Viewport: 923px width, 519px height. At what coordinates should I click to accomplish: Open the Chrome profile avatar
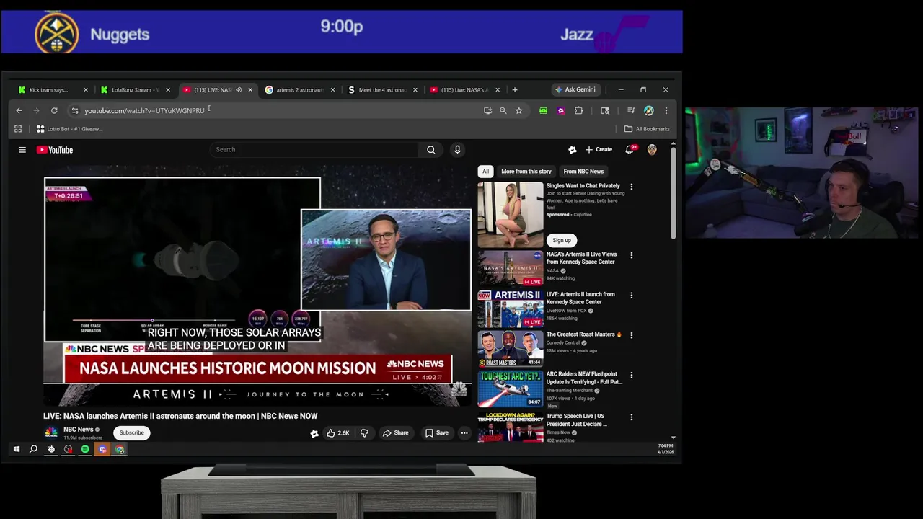pyautogui.click(x=648, y=110)
